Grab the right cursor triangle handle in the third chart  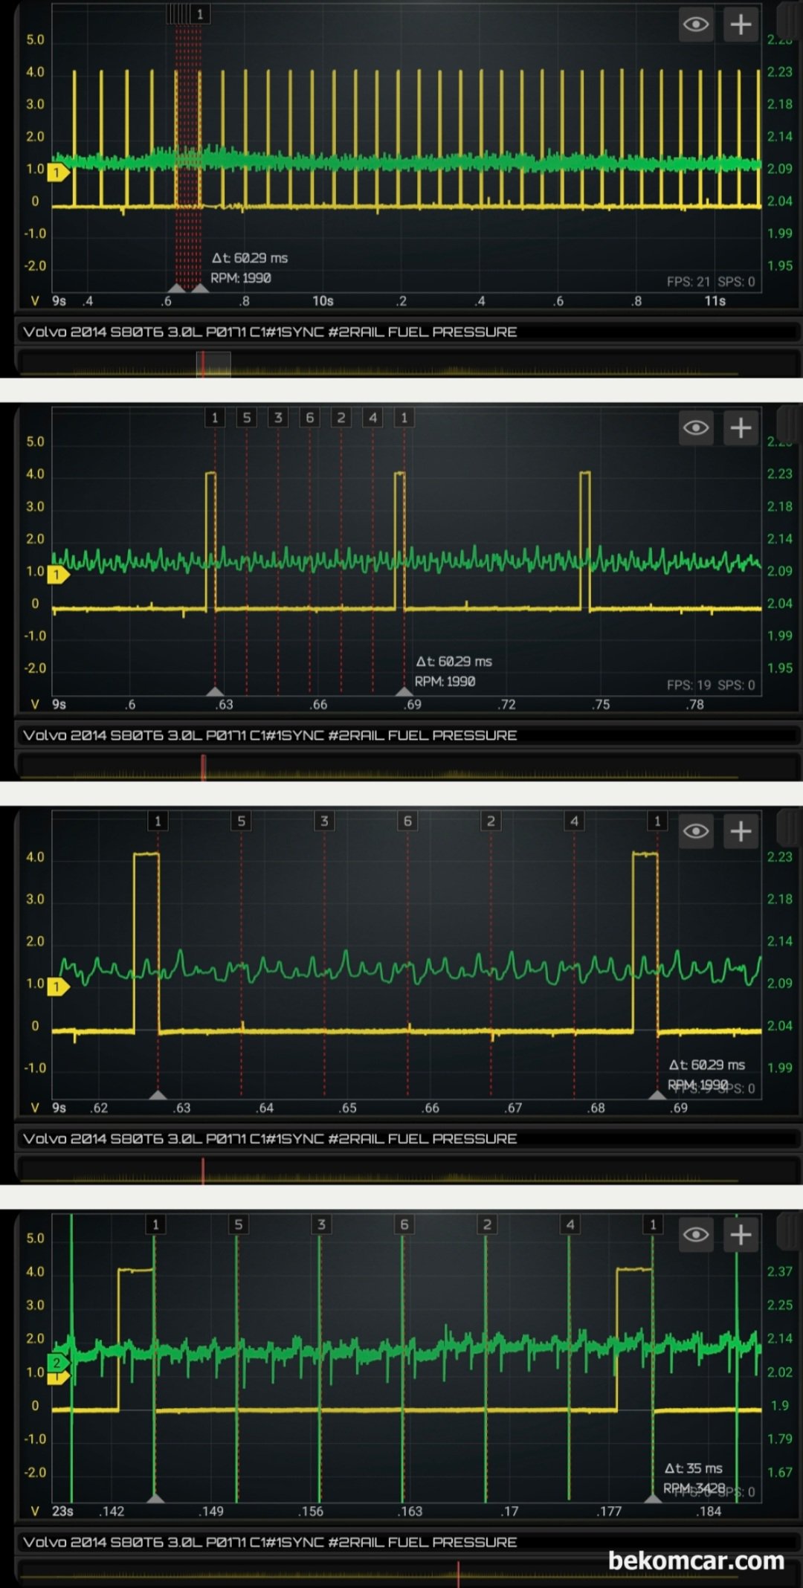(x=657, y=1094)
